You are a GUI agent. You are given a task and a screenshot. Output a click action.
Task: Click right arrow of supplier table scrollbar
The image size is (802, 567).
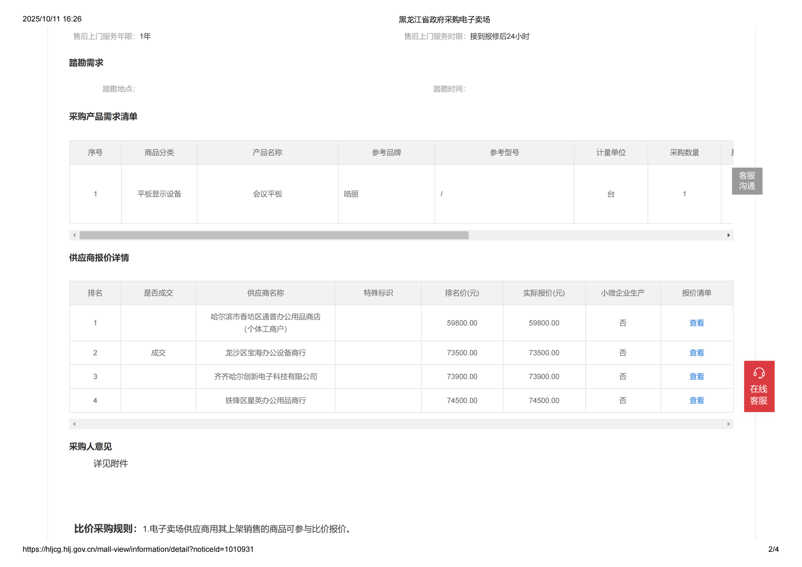(x=728, y=424)
